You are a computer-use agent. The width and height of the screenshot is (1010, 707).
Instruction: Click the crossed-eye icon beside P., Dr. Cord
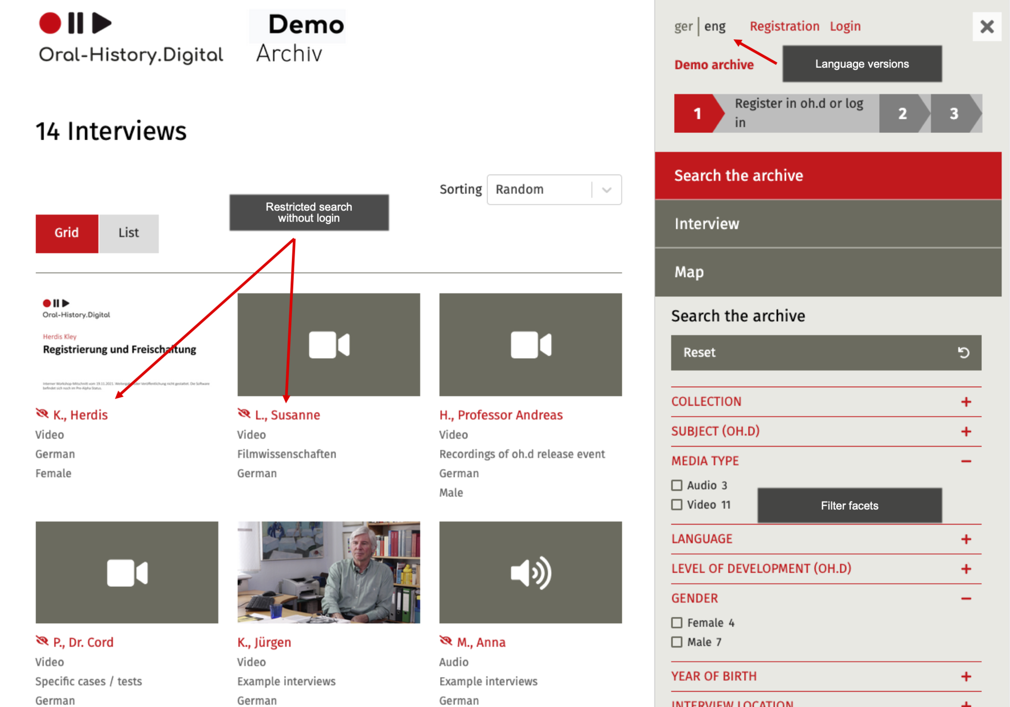click(x=42, y=641)
